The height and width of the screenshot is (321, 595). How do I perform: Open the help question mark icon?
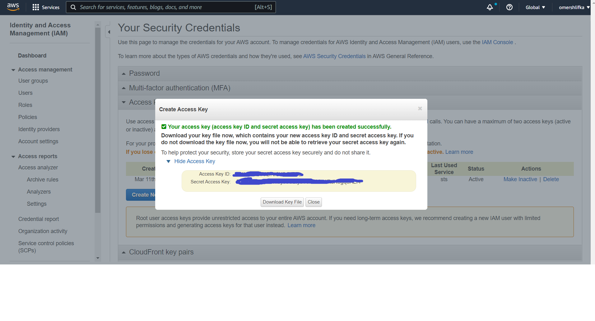pyautogui.click(x=509, y=7)
